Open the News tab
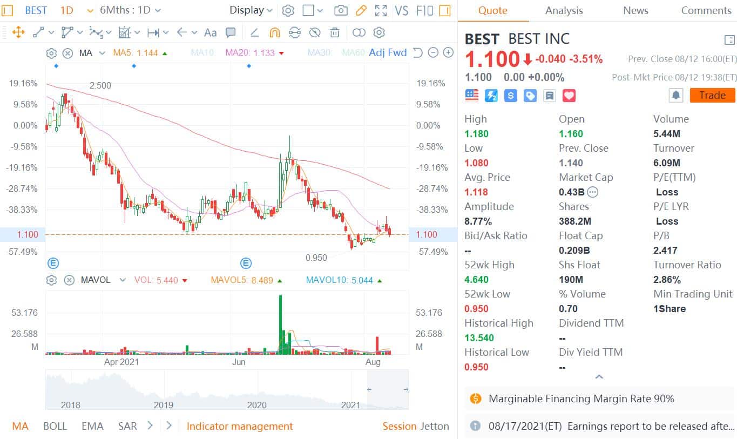The image size is (737, 439). (x=635, y=10)
